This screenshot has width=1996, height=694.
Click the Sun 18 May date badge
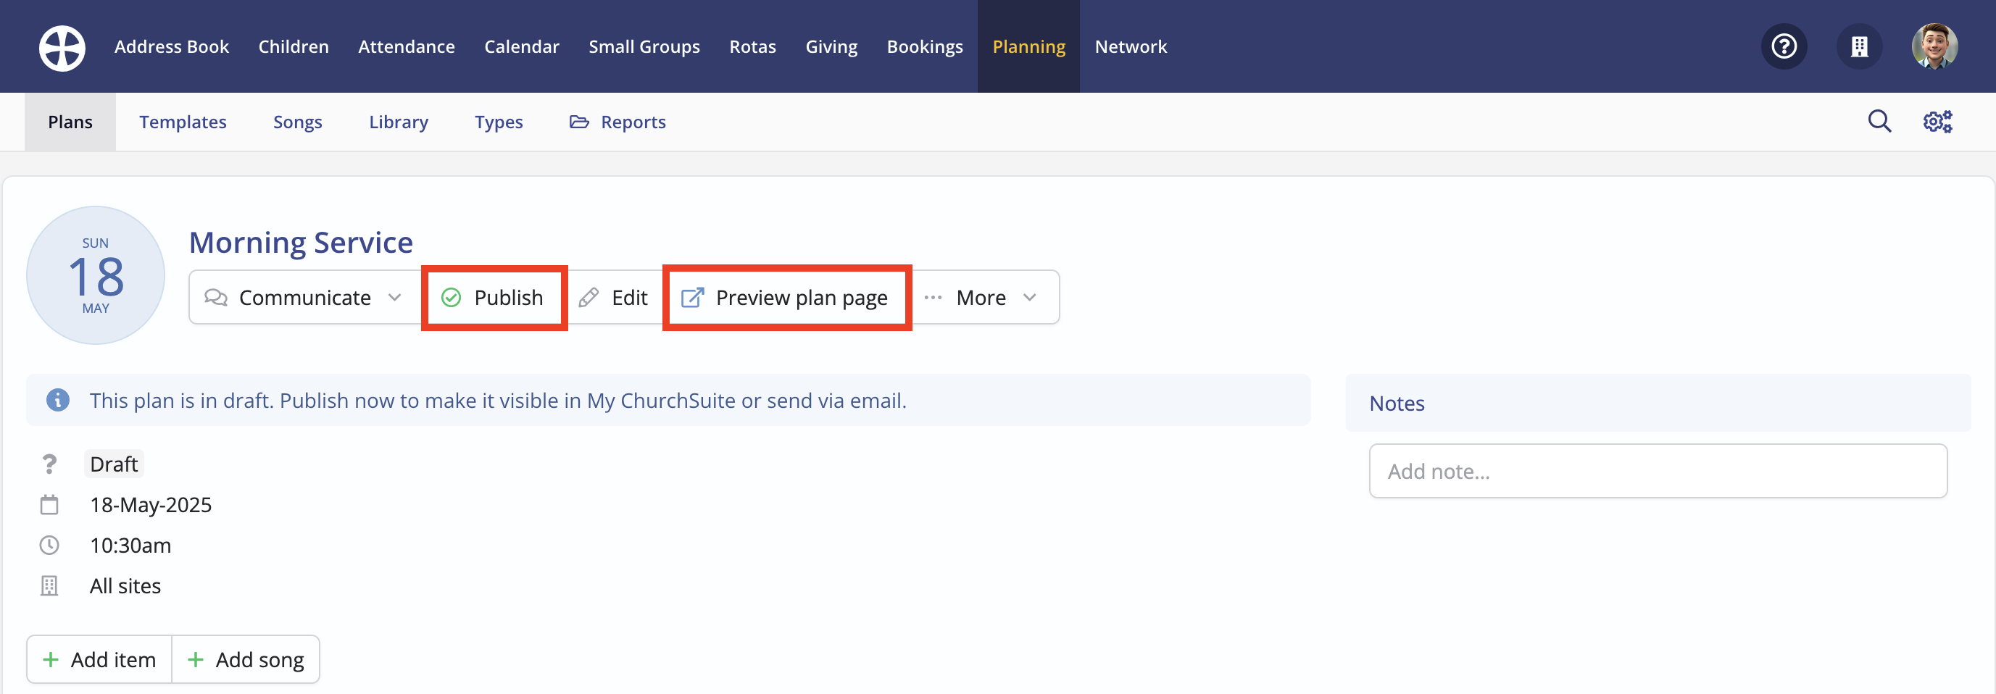[x=96, y=275]
